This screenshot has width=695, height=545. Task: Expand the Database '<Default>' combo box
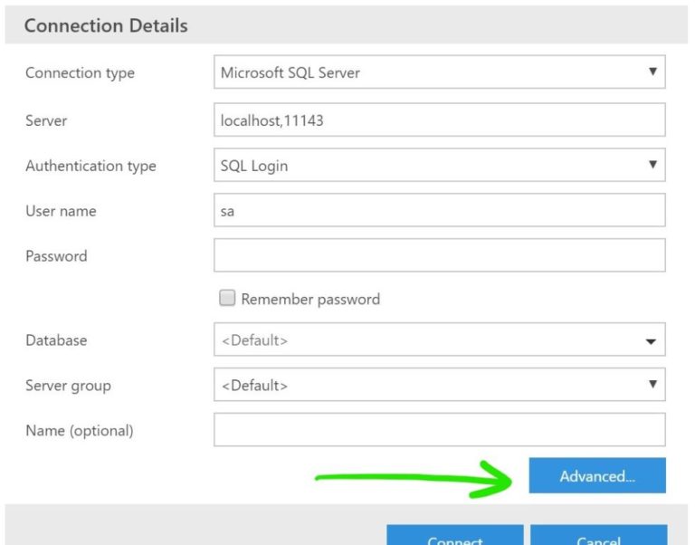[x=425, y=340]
